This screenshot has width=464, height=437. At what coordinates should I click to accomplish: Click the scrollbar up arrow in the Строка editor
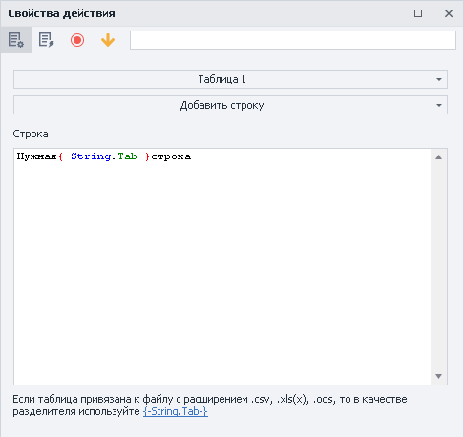pos(438,156)
